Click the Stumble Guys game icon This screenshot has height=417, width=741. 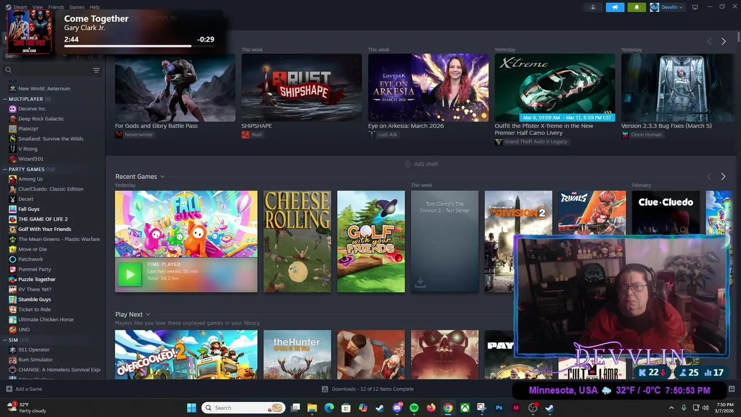13,299
